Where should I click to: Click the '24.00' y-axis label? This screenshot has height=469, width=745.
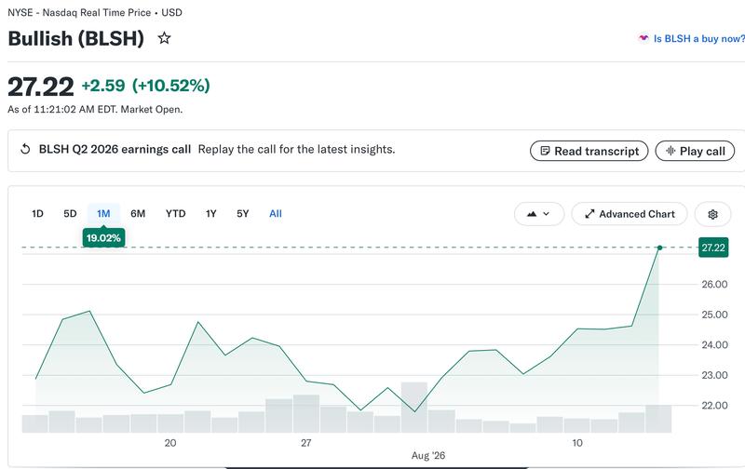point(714,345)
